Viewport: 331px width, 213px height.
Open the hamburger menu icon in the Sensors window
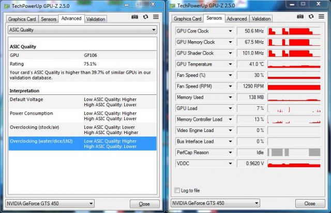pos(321,17)
